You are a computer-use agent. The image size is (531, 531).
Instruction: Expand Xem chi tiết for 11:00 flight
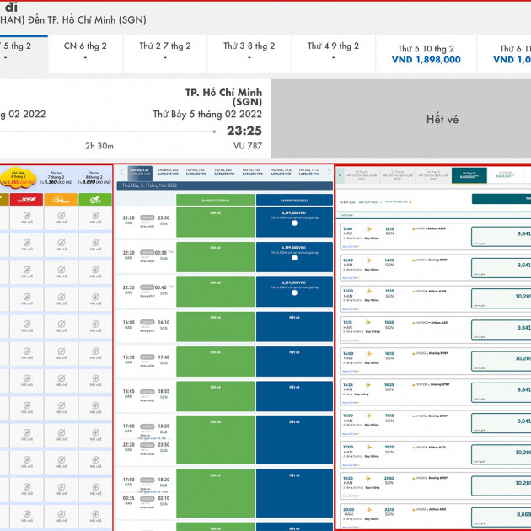coord(351,246)
